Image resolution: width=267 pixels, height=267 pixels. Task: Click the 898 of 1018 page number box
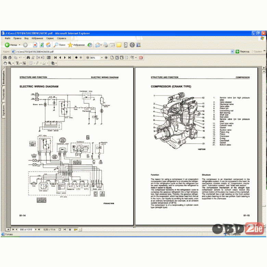pos(26,230)
